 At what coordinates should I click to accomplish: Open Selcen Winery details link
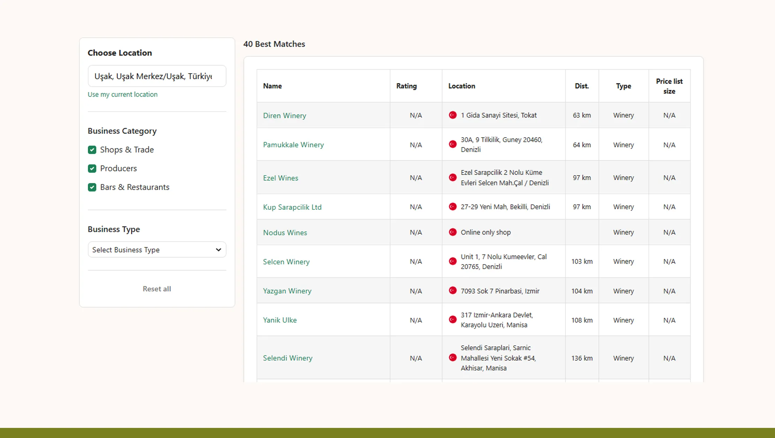286,262
